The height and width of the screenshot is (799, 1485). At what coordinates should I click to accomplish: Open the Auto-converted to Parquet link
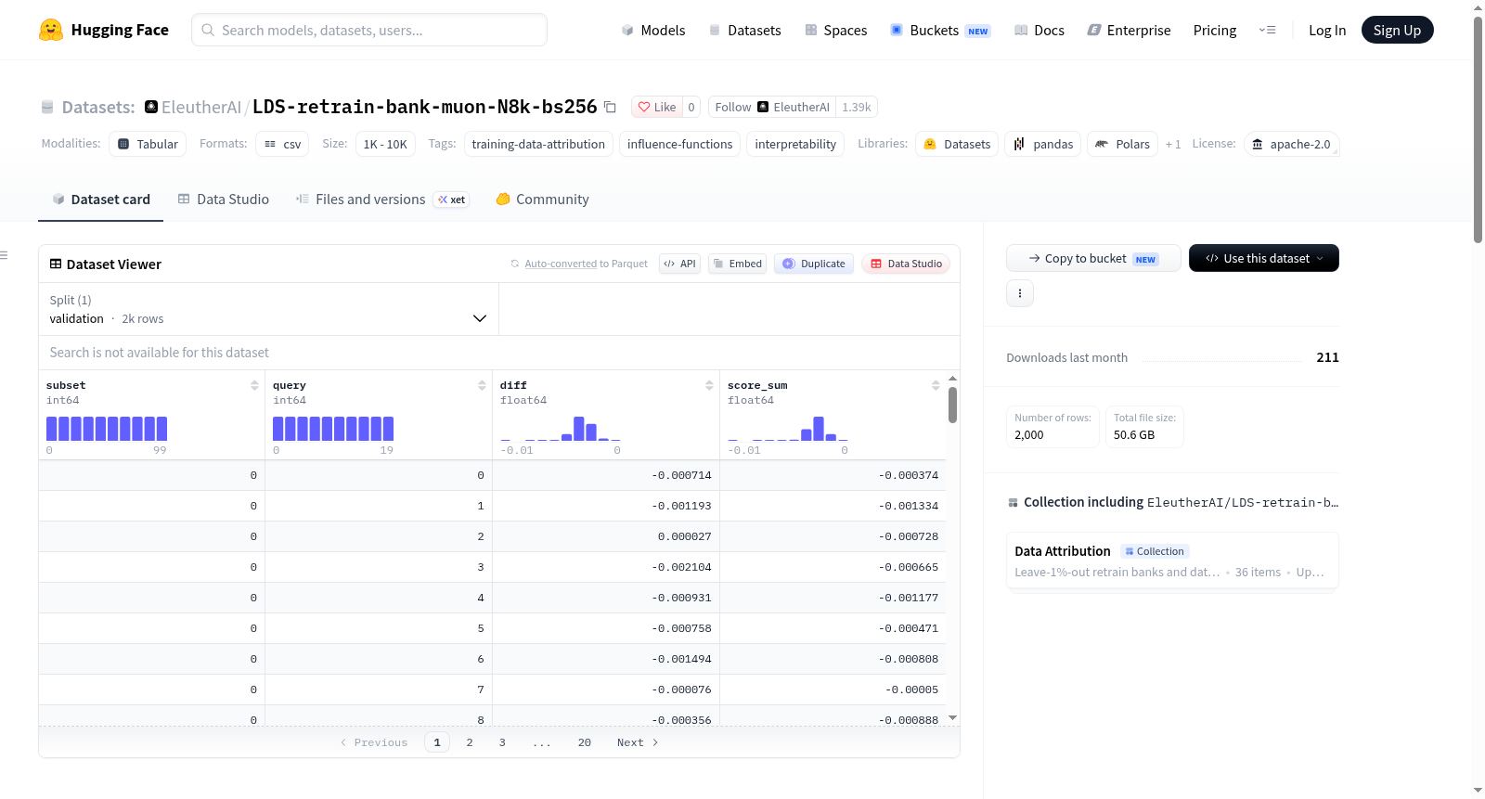(x=561, y=264)
